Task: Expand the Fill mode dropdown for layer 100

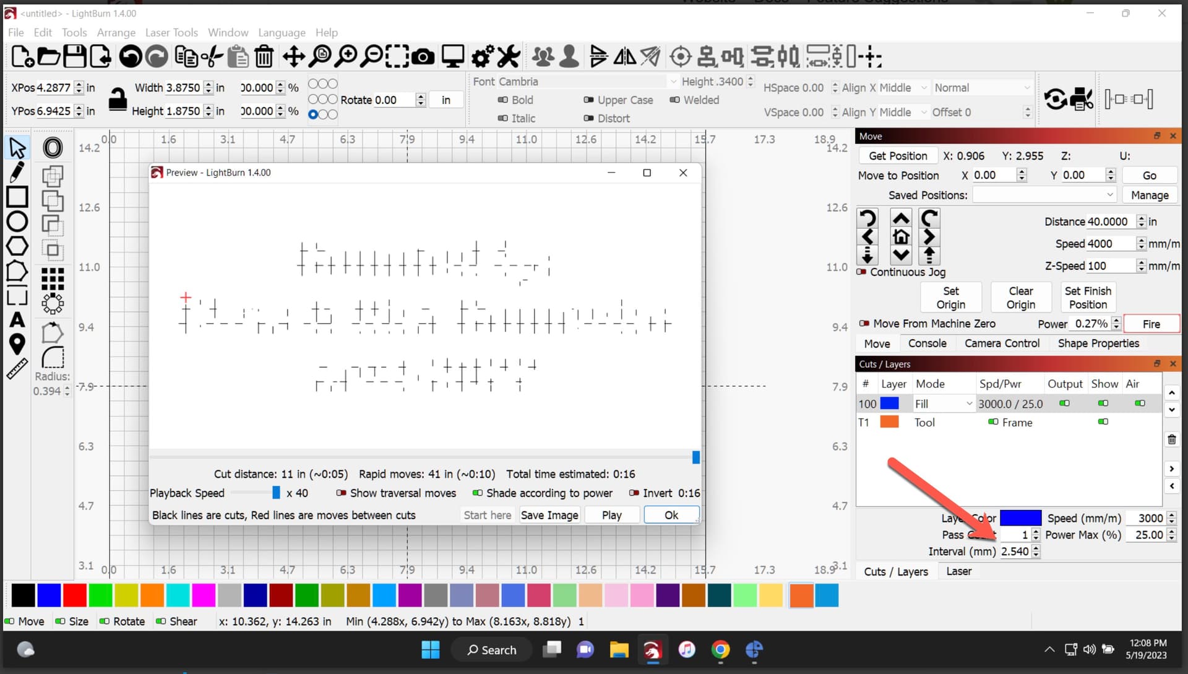Action: [x=970, y=403]
